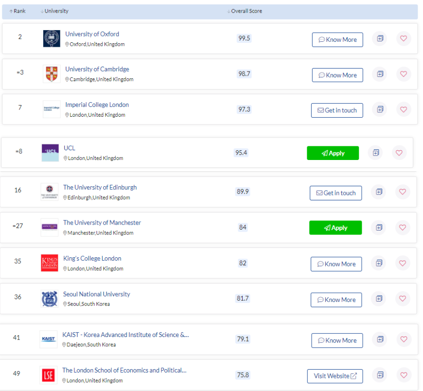Favorite King's College London heart icon

pyautogui.click(x=402, y=263)
